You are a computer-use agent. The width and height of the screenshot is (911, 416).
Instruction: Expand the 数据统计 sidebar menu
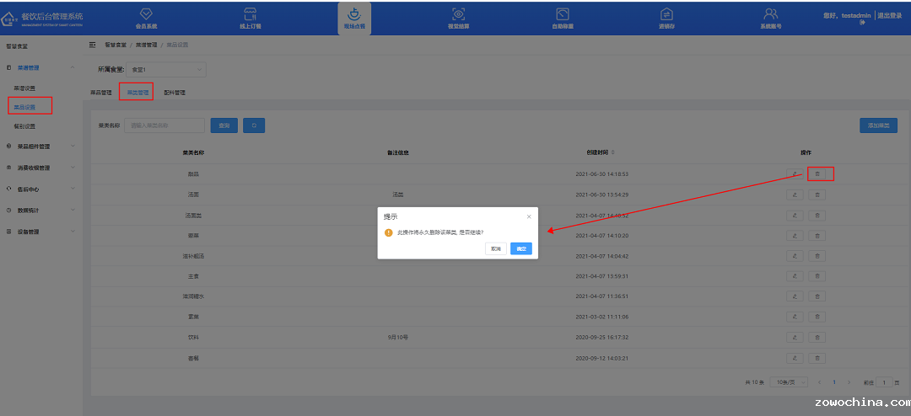[x=40, y=210]
